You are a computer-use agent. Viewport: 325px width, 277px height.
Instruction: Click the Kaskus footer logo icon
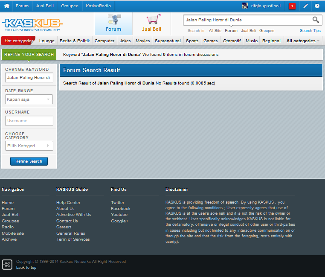pos(7,265)
